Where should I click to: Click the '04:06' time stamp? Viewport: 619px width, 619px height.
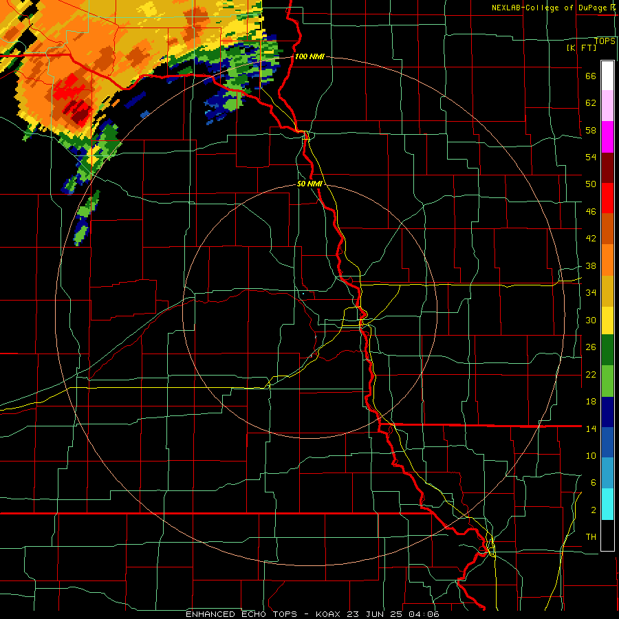point(424,614)
